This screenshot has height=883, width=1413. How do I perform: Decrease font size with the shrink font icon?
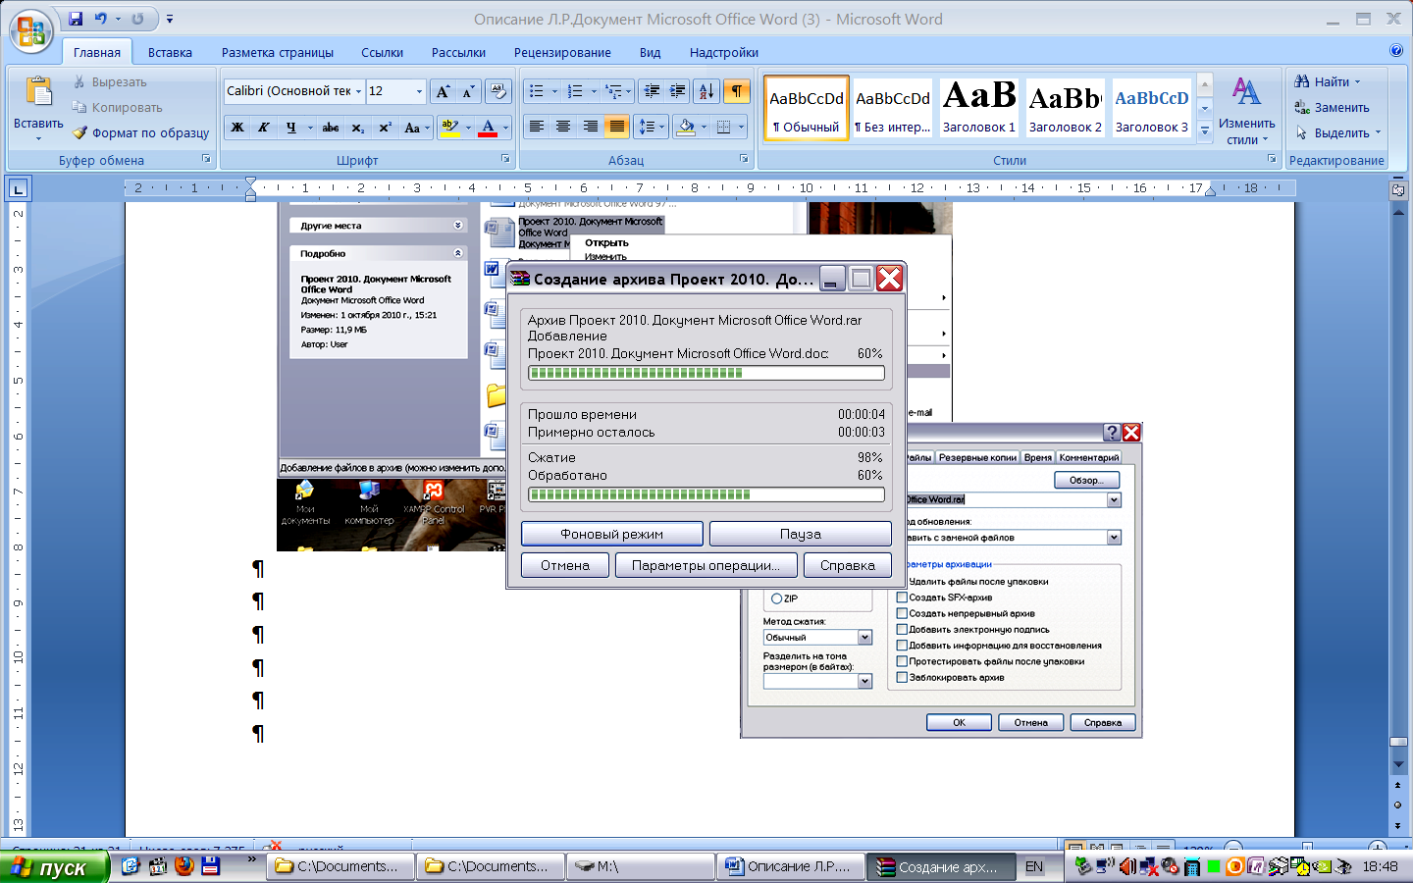coord(469,91)
